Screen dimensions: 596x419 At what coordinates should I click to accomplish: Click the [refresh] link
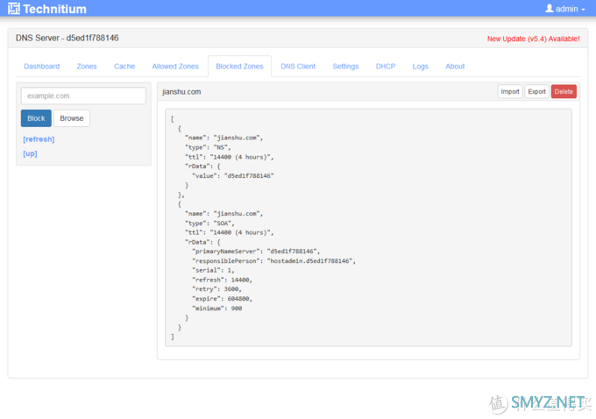pyautogui.click(x=39, y=139)
